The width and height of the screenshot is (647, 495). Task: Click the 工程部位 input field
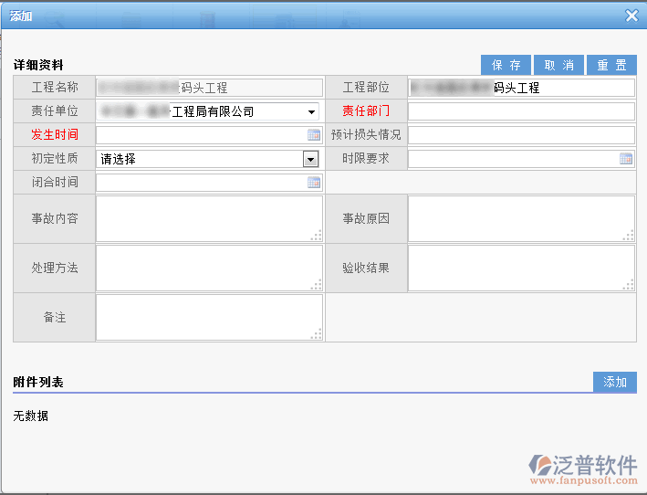coord(520,88)
